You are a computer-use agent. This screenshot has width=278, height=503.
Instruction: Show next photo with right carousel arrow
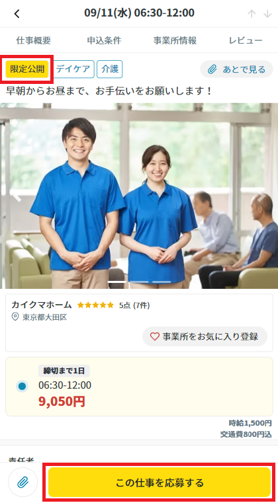pos(261,197)
